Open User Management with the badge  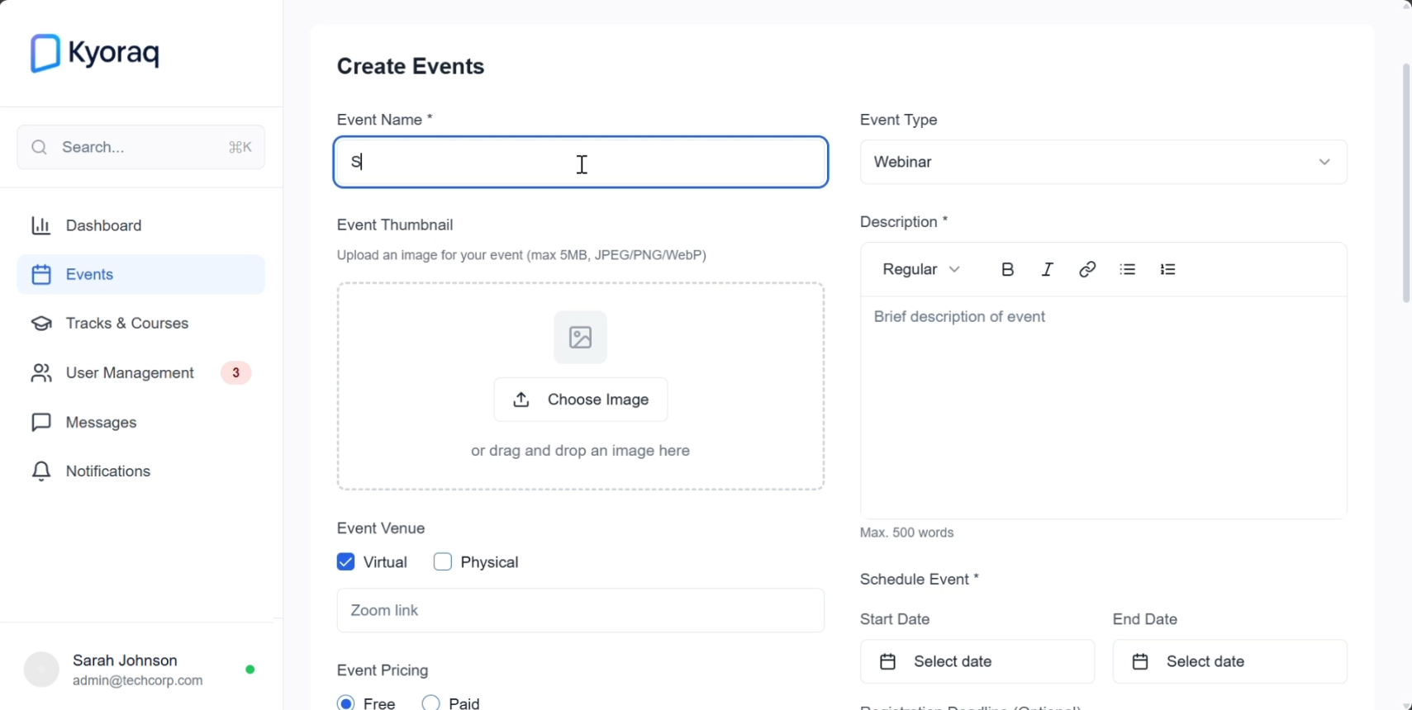point(129,372)
